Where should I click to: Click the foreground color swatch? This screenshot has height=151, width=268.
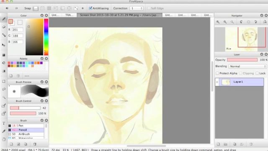tap(10, 21)
